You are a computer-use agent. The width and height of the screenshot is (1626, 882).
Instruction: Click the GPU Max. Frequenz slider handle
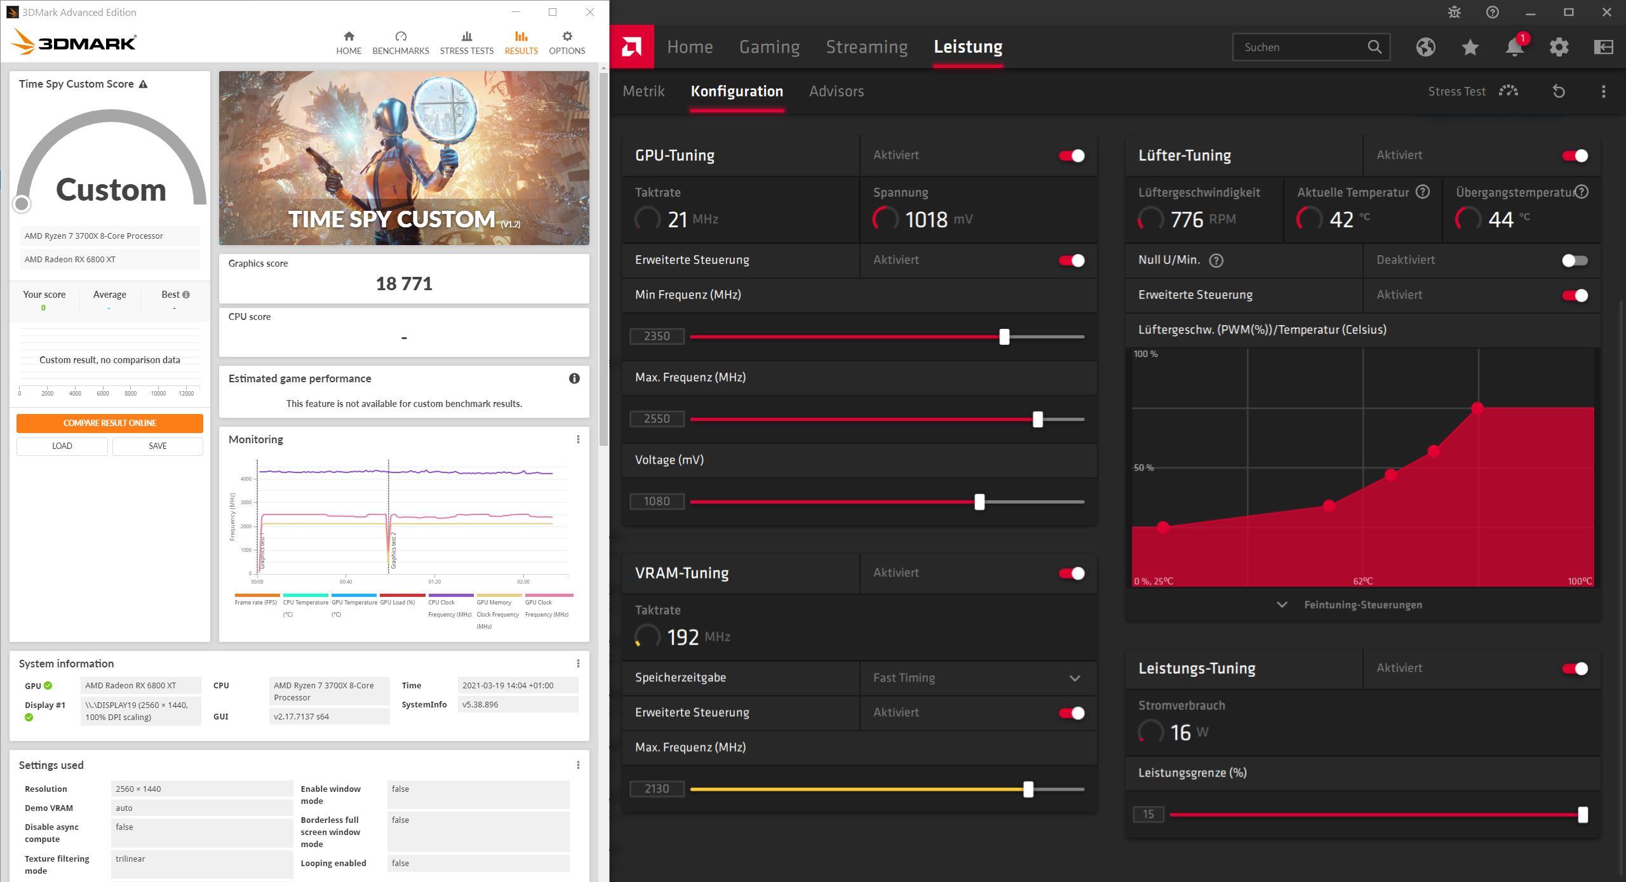pos(1037,419)
